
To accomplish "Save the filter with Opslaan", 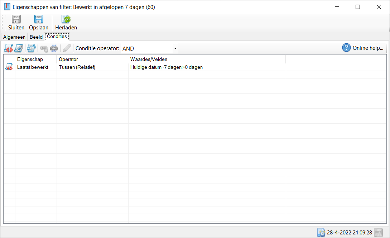I will point(38,19).
